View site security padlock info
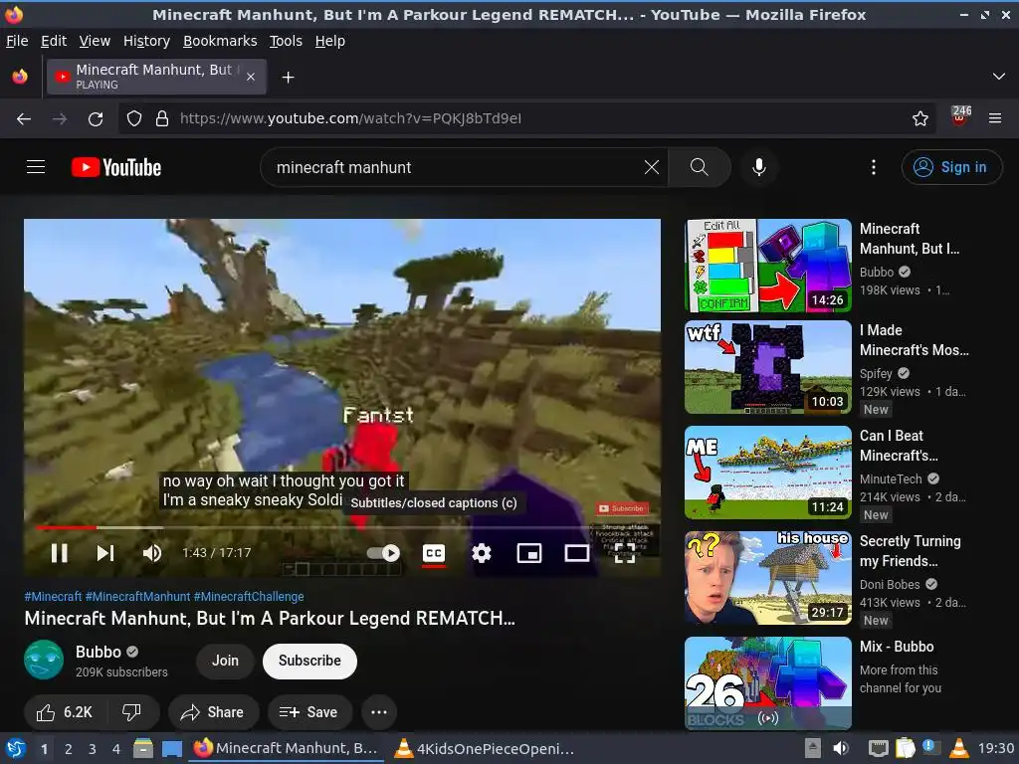1019x764 pixels. 162,119
